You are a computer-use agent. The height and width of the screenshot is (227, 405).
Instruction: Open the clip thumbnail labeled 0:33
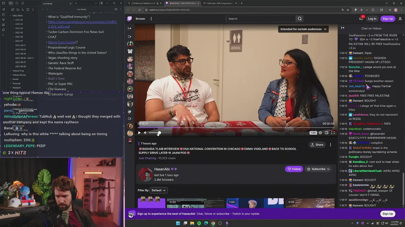point(196,203)
